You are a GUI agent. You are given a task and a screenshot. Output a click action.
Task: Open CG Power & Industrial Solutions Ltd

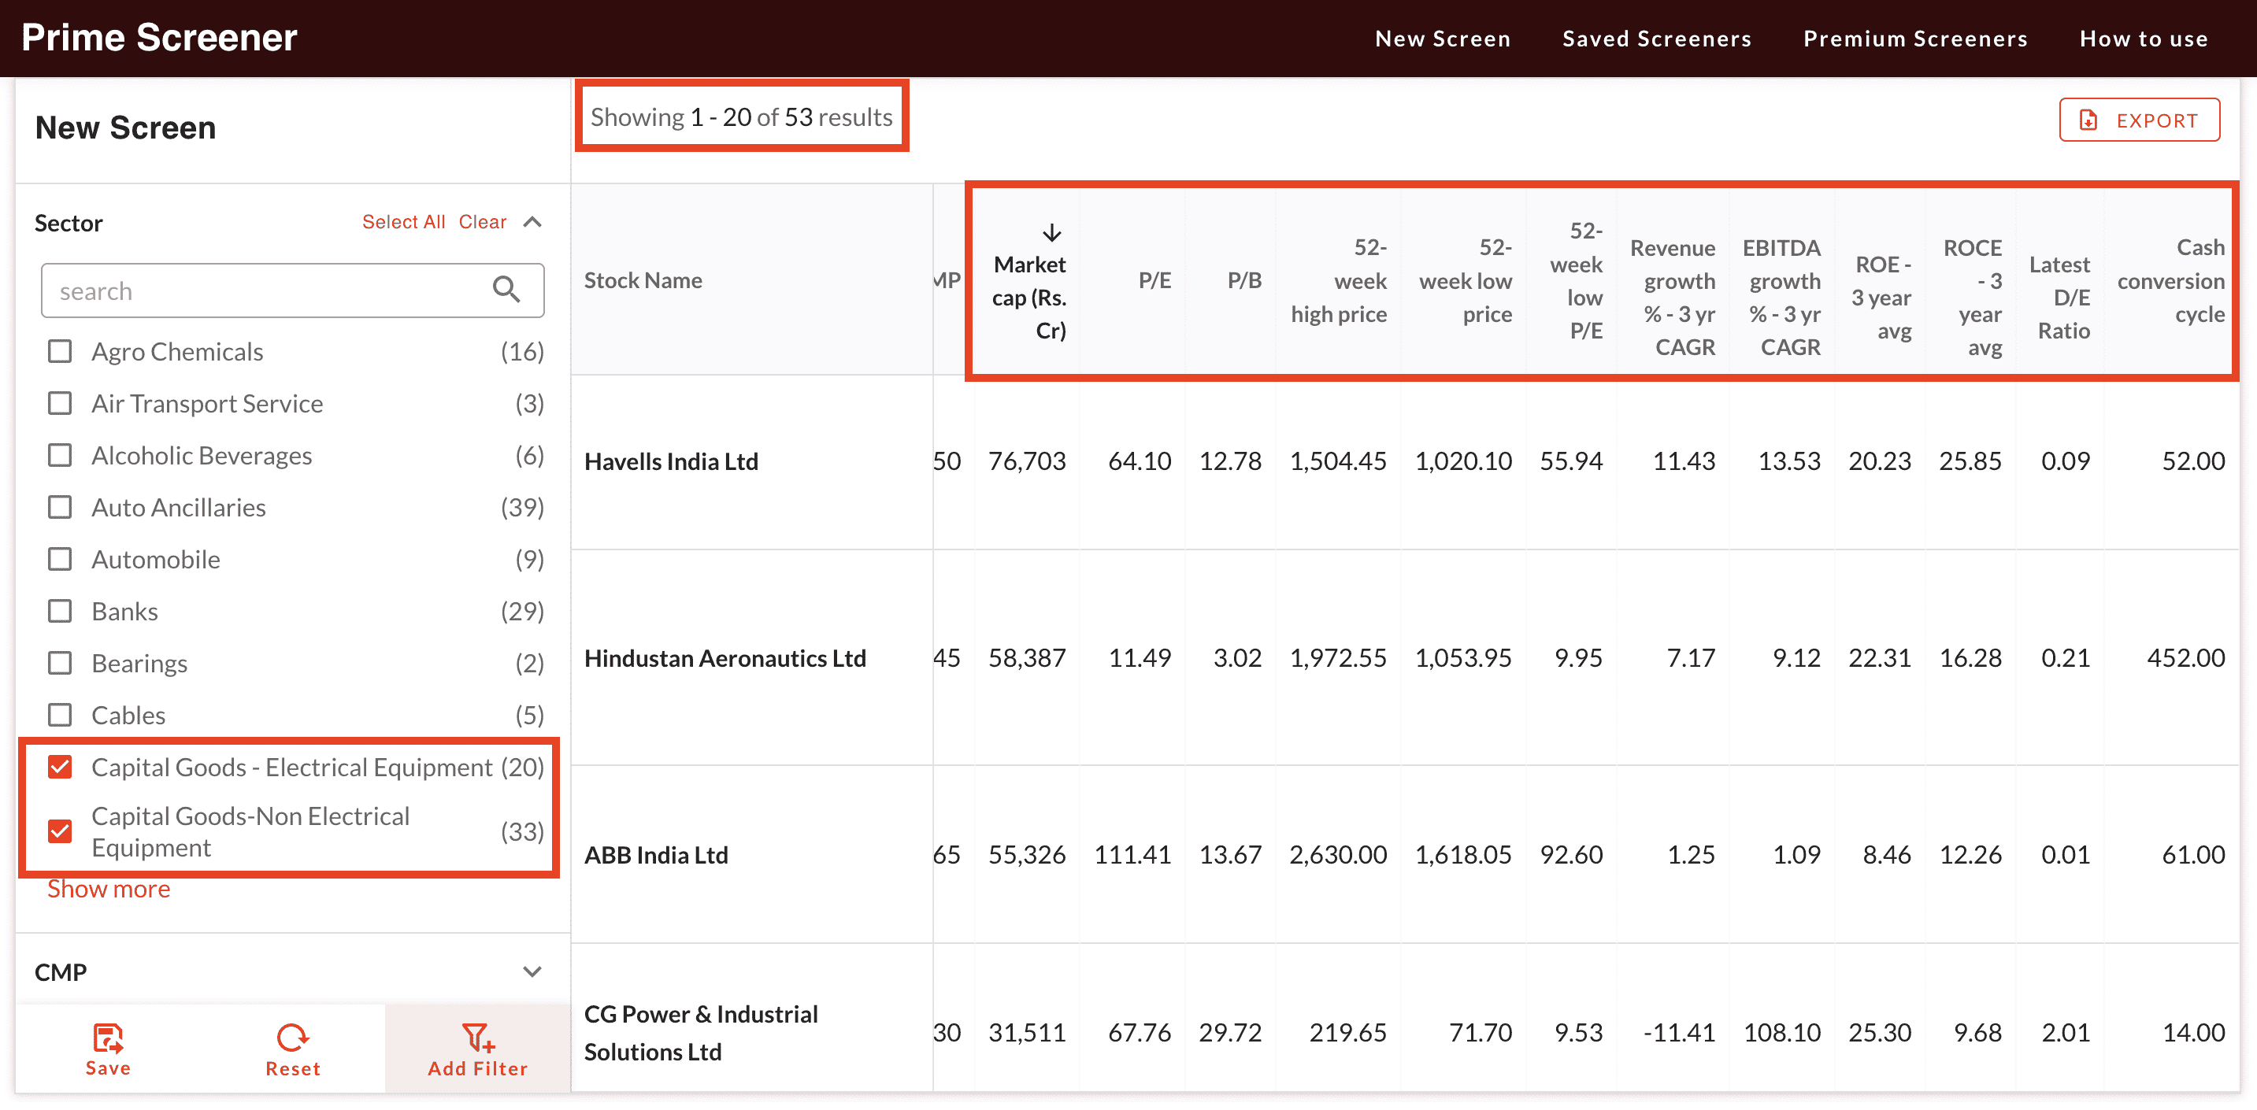(x=701, y=1032)
